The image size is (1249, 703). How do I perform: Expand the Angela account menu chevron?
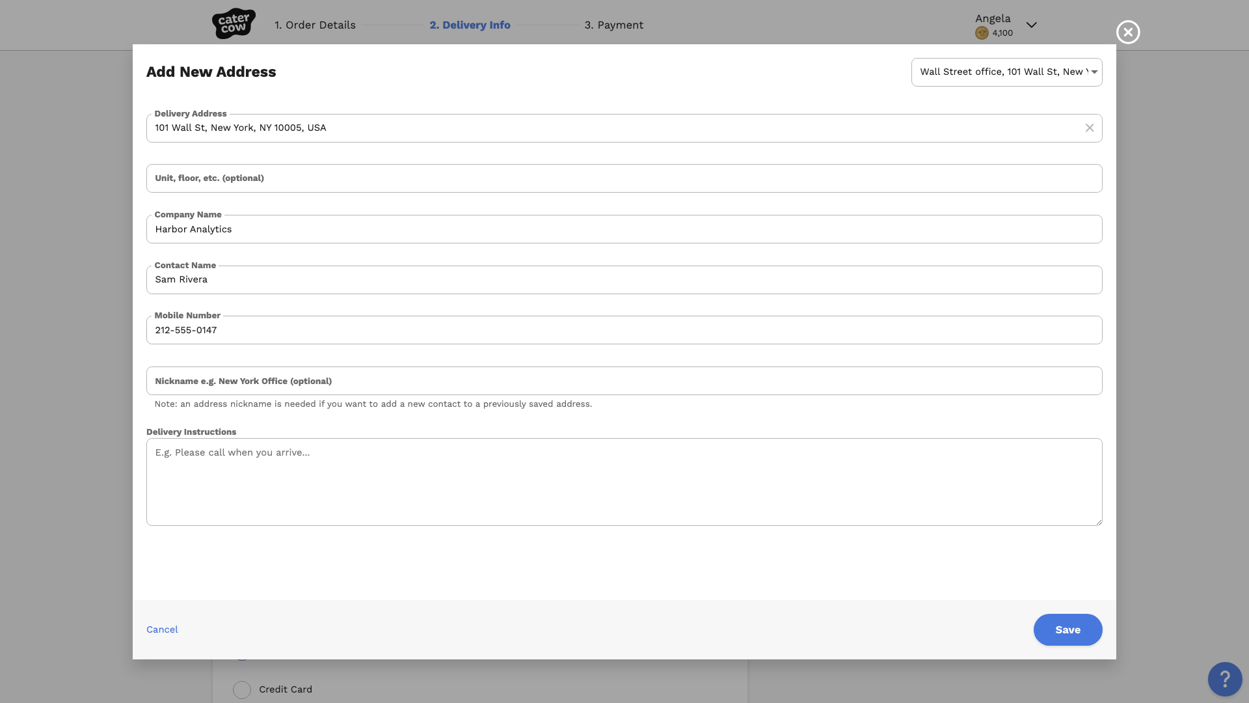(1032, 25)
